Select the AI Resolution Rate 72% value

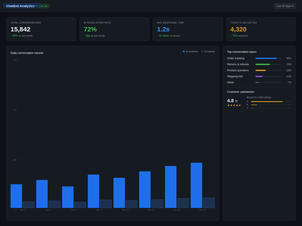90,29
